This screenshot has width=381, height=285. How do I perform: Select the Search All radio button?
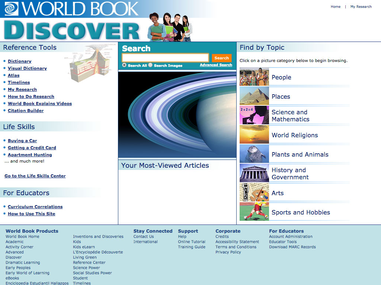(x=124, y=65)
